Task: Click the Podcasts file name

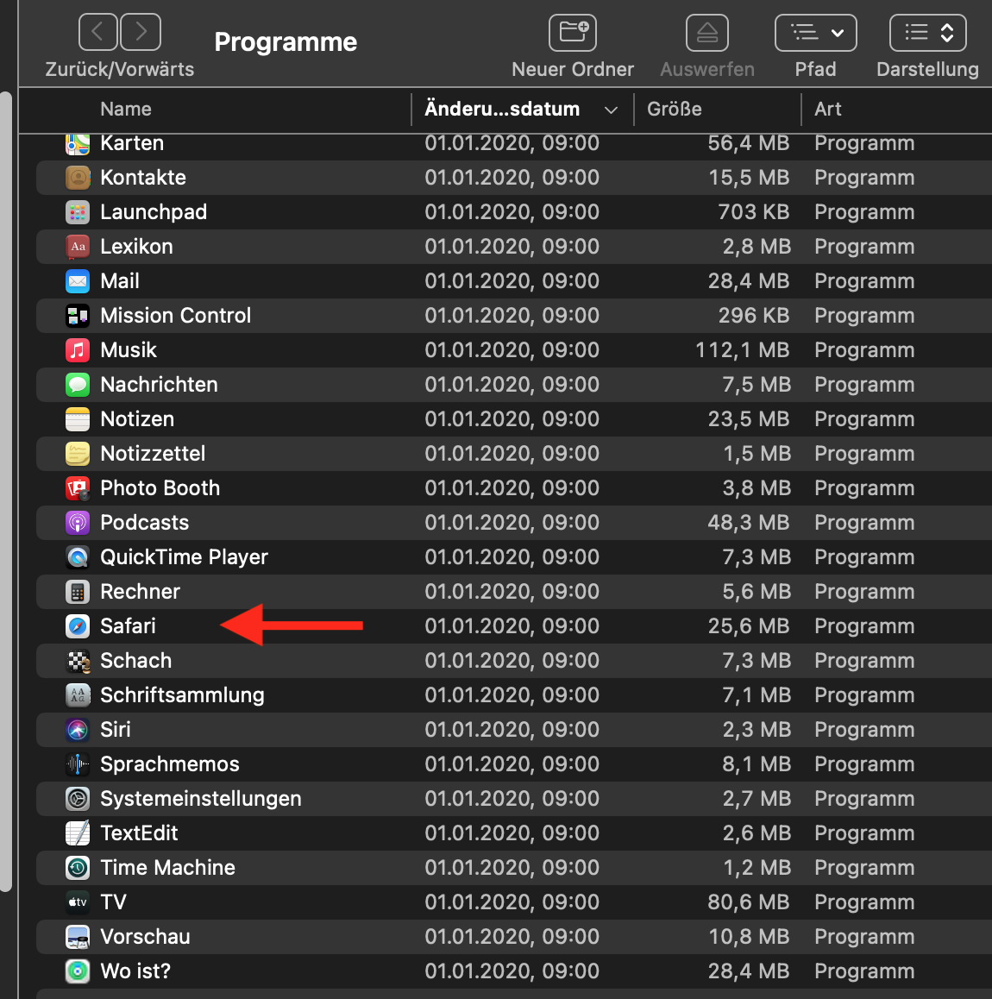Action: pos(145,523)
